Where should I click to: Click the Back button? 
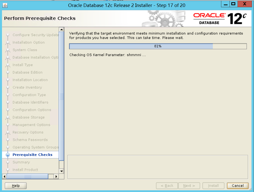tap(167, 186)
